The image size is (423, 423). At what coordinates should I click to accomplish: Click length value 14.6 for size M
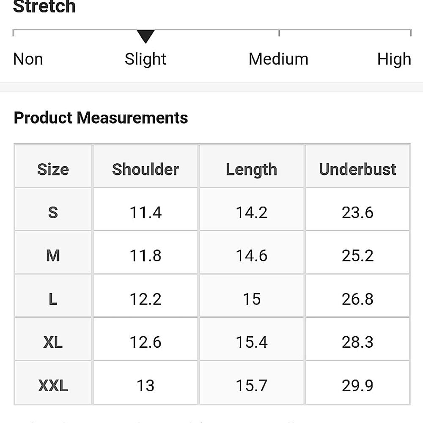click(252, 255)
